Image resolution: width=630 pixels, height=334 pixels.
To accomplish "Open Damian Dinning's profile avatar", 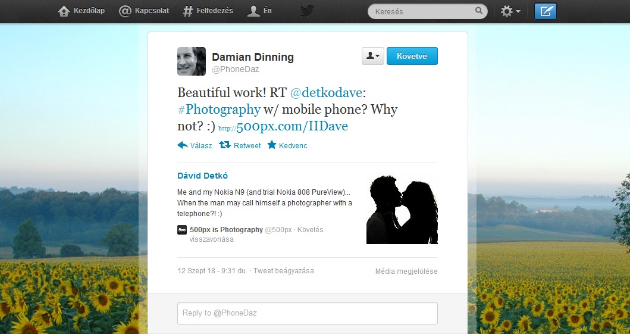I will [x=192, y=61].
